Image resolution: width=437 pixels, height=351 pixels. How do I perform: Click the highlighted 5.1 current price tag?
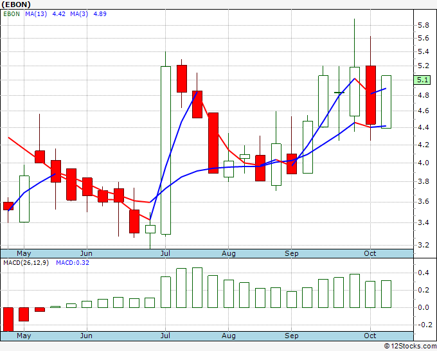point(422,80)
